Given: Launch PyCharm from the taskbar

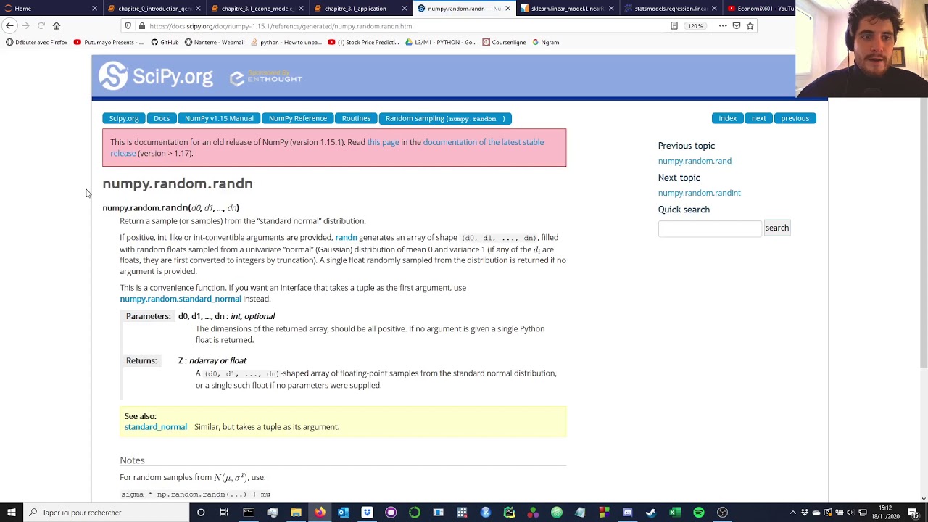Looking at the screenshot, I should coord(509,513).
